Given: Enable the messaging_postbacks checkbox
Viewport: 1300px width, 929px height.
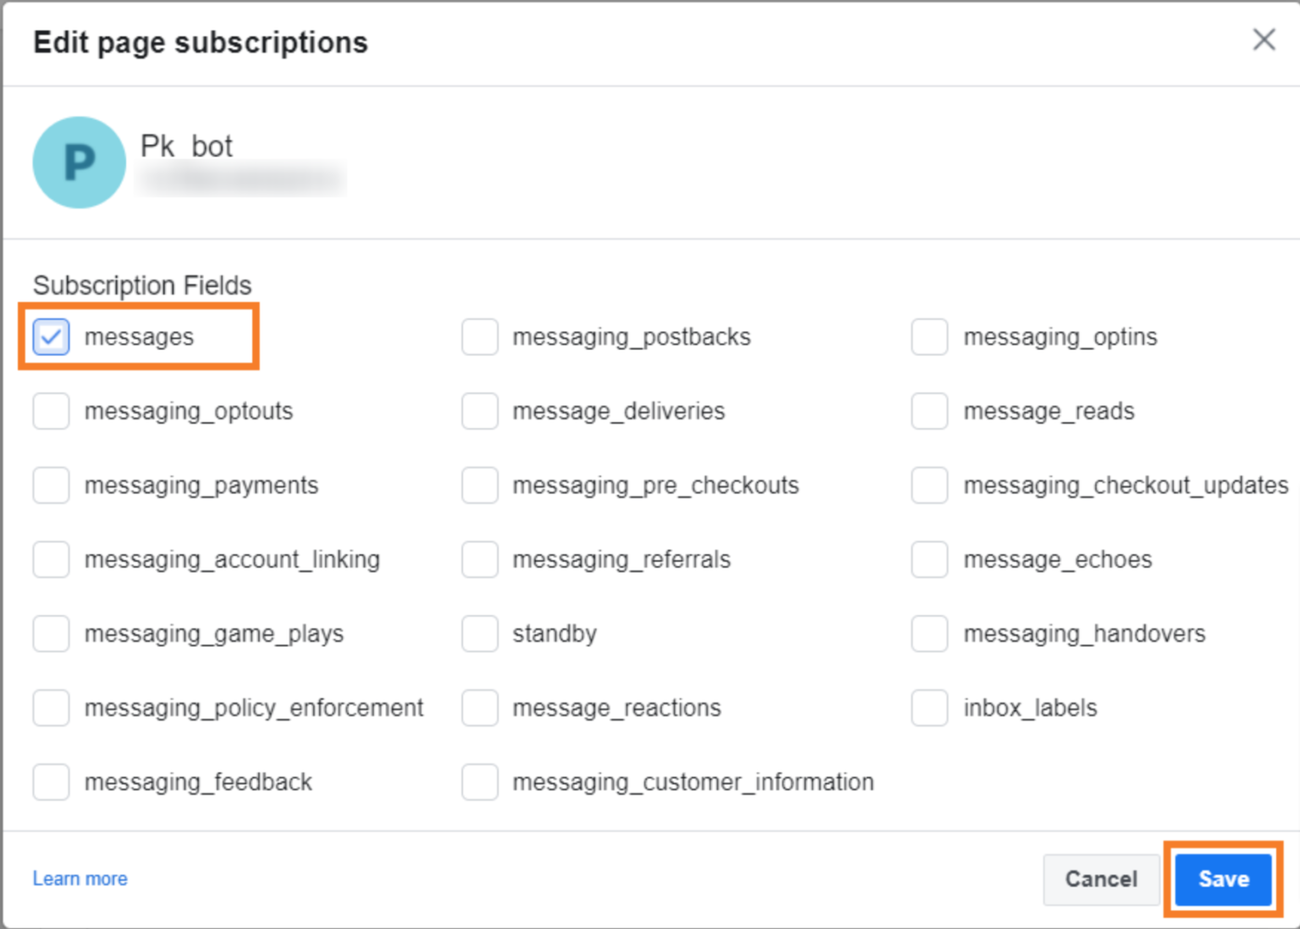Looking at the screenshot, I should point(480,337).
